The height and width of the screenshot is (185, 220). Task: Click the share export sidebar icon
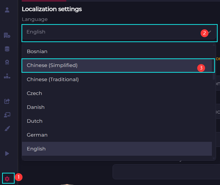pos(7,101)
